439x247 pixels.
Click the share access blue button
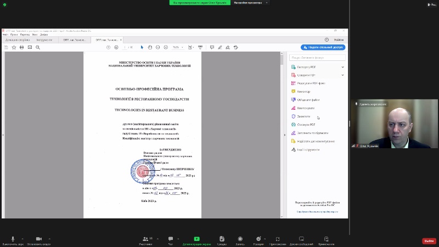[x=323, y=47]
